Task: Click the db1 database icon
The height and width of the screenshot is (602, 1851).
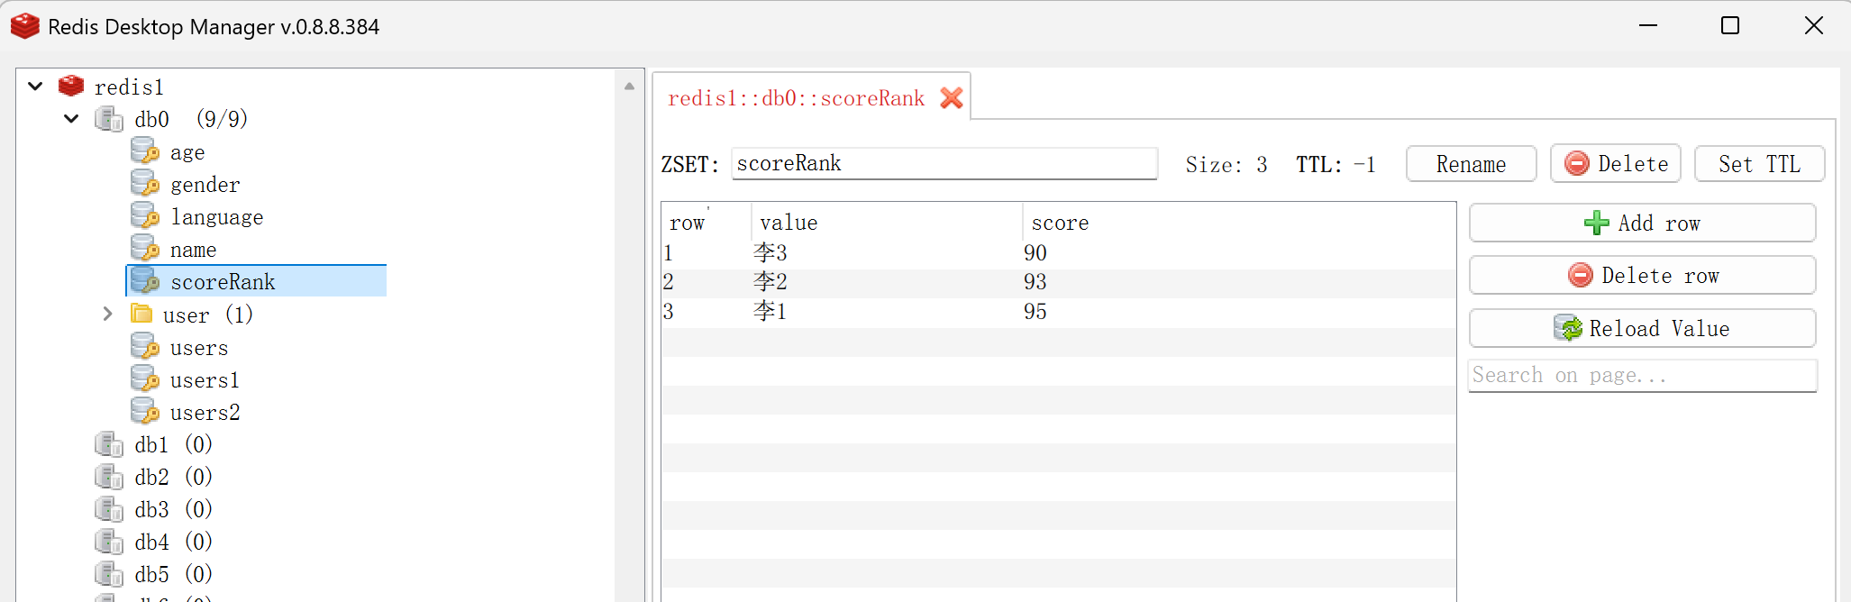Action: (109, 444)
